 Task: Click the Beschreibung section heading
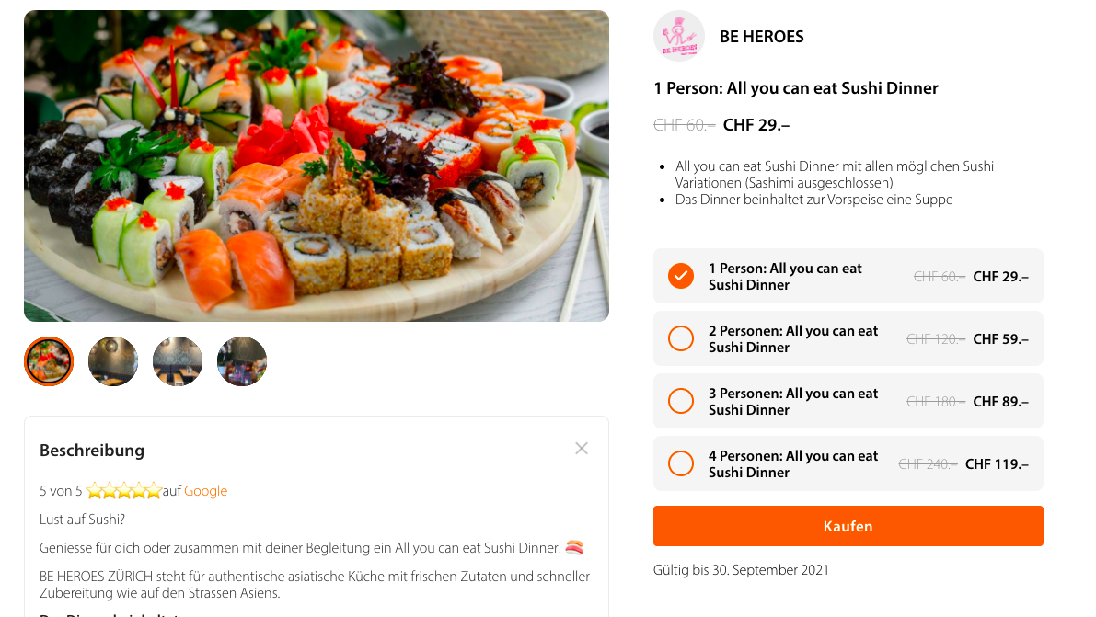tap(92, 450)
